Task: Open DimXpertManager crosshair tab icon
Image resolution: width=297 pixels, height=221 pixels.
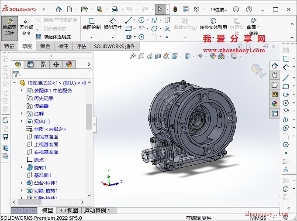Action: point(56,65)
